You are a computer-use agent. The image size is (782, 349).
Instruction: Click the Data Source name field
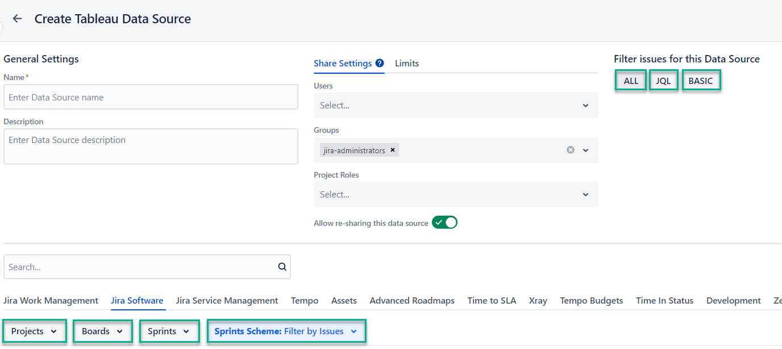coord(151,98)
